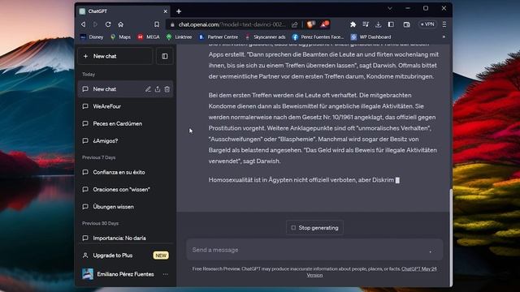Select the active New chat conversation
Image resolution: width=520 pixels, height=292 pixels.
pos(125,89)
